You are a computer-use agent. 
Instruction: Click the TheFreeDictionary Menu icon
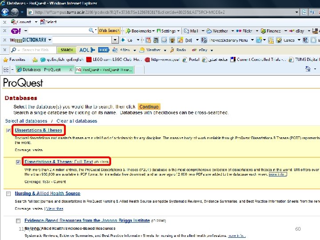coord(204,40)
